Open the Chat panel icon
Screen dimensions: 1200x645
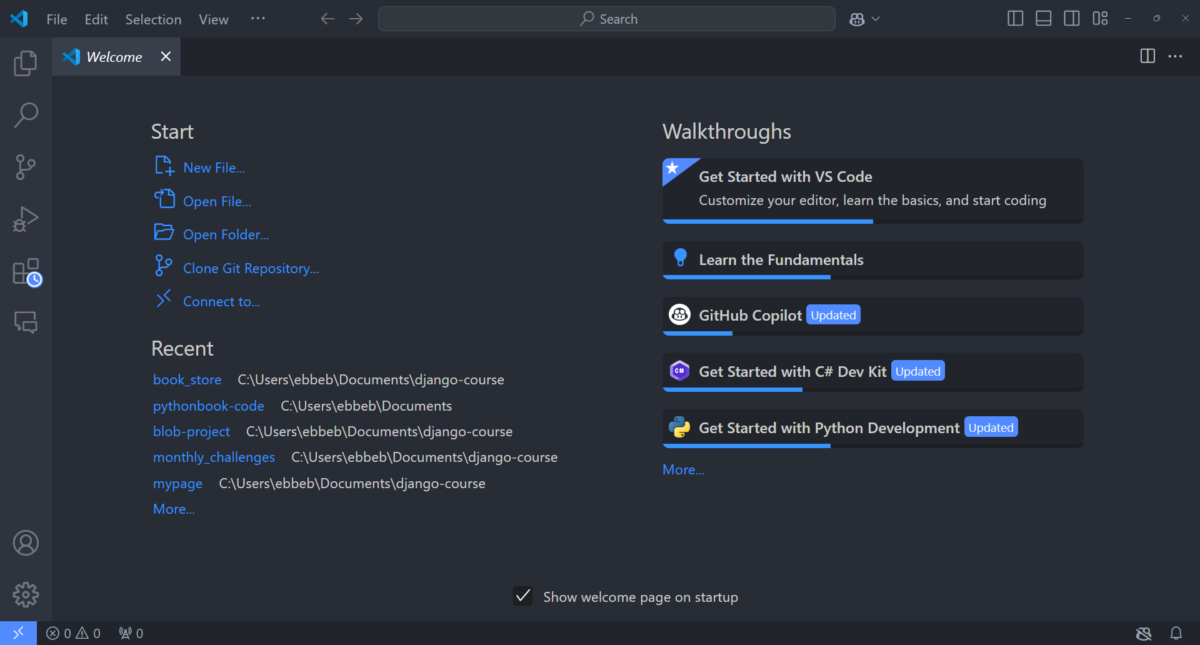pyautogui.click(x=26, y=322)
